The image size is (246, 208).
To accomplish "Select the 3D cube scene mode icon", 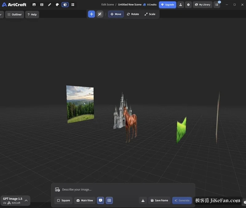I will tap(65, 5).
